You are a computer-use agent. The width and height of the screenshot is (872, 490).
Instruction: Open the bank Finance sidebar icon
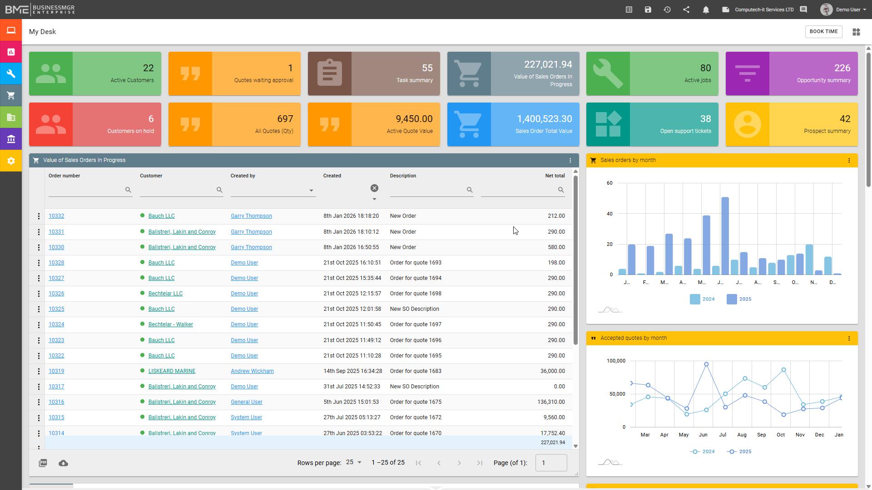11,139
